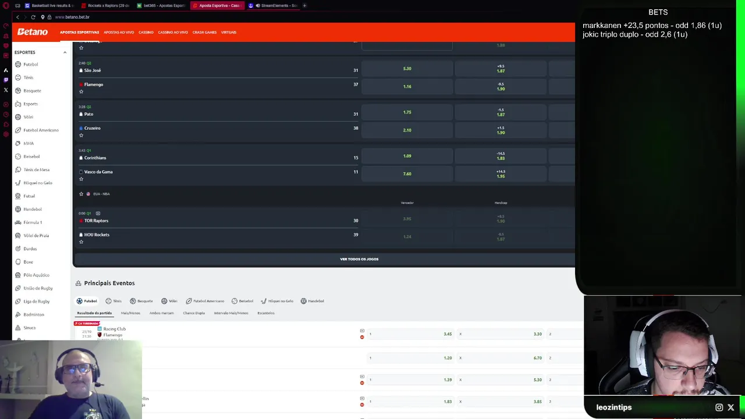Screen dimensions: 745x419
Task: Select Corinthians -14.5 handicap at 1.83
Action: pos(501,156)
